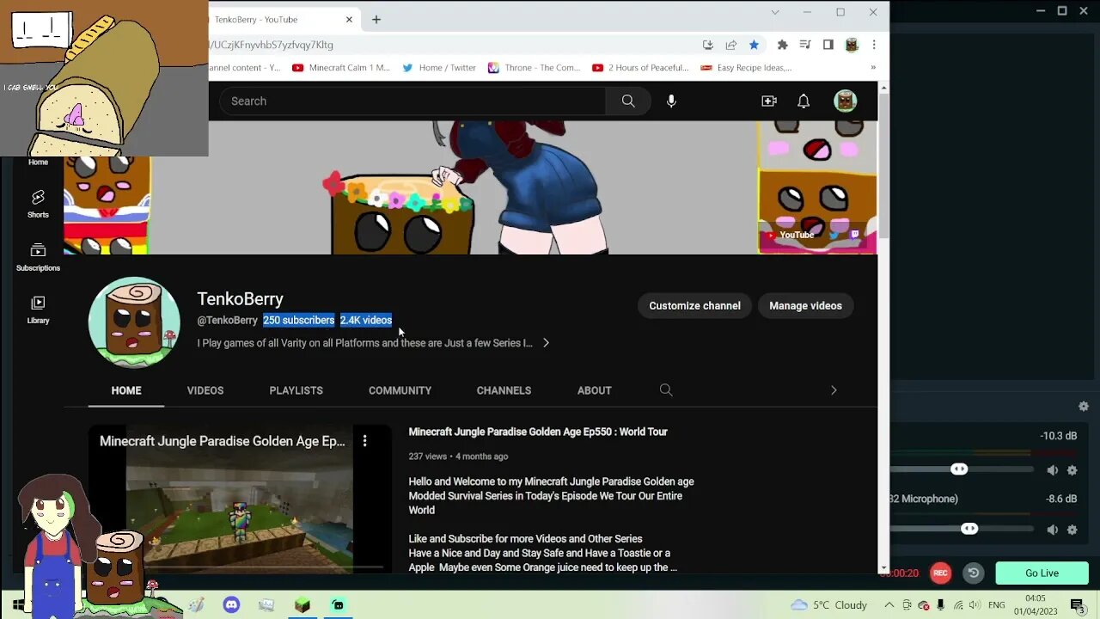Open the YouTube Create video menu
The image size is (1100, 619).
point(769,101)
